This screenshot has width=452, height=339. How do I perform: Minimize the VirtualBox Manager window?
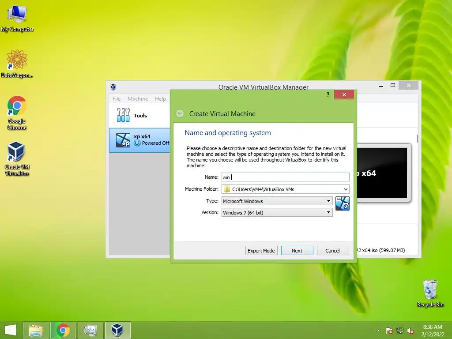tap(381, 86)
